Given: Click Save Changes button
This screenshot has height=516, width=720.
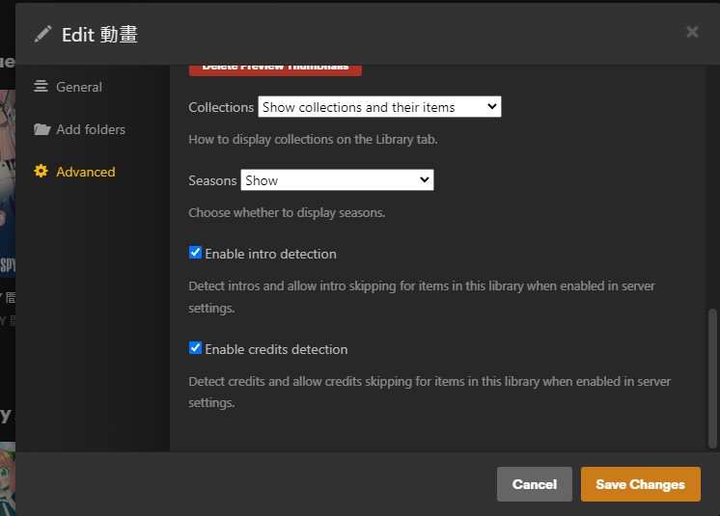Looking at the screenshot, I should [x=640, y=484].
